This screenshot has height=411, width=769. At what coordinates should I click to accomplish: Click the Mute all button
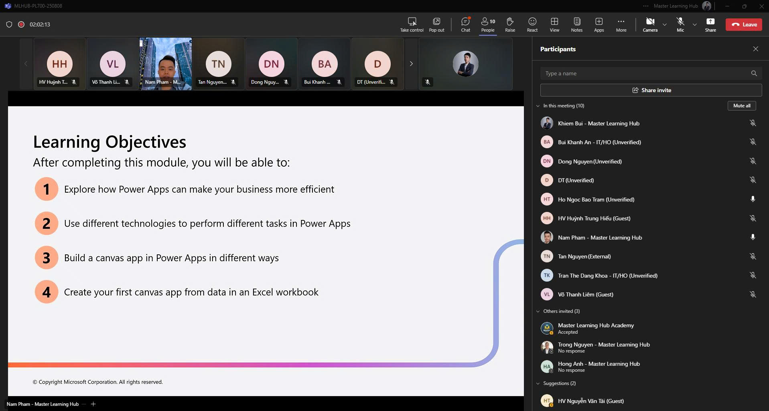pyautogui.click(x=742, y=106)
